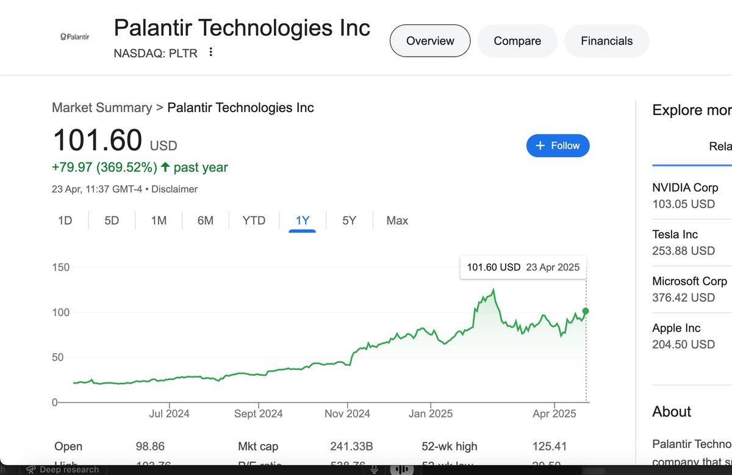Click the Market Summary breadcrumb link
Image resolution: width=732 pixels, height=475 pixels.
102,108
